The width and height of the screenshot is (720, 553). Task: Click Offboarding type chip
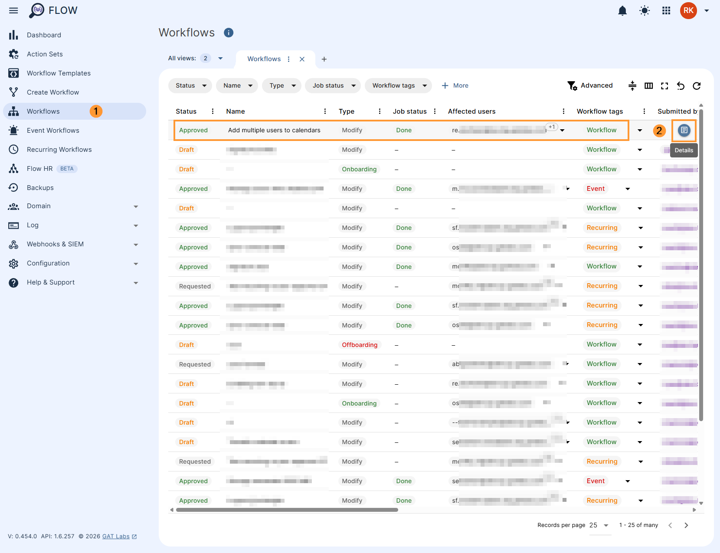click(x=360, y=345)
